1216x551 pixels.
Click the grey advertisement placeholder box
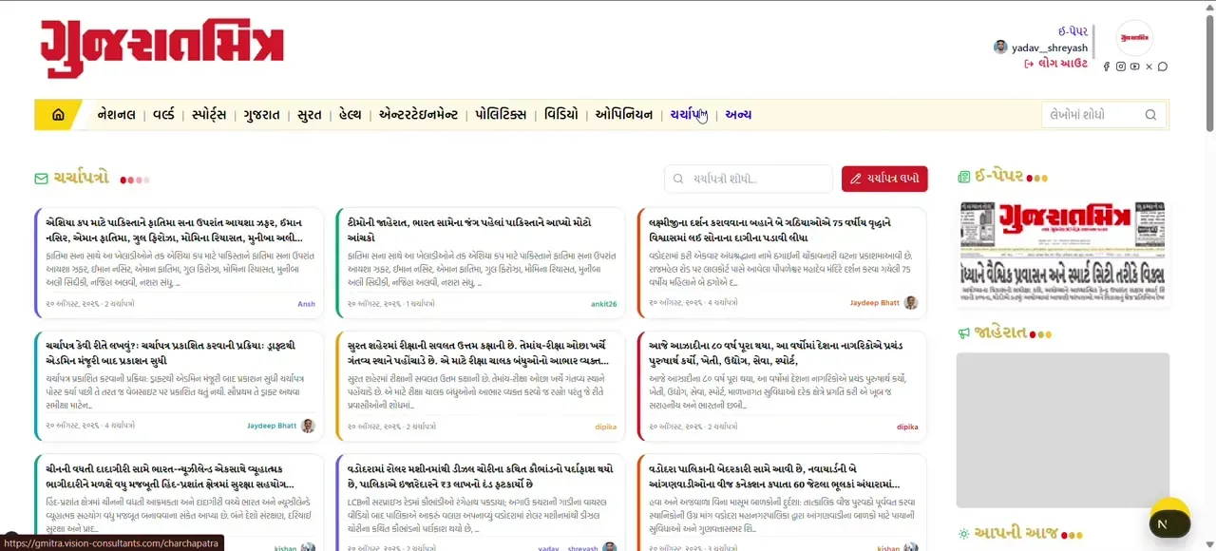point(1062,430)
